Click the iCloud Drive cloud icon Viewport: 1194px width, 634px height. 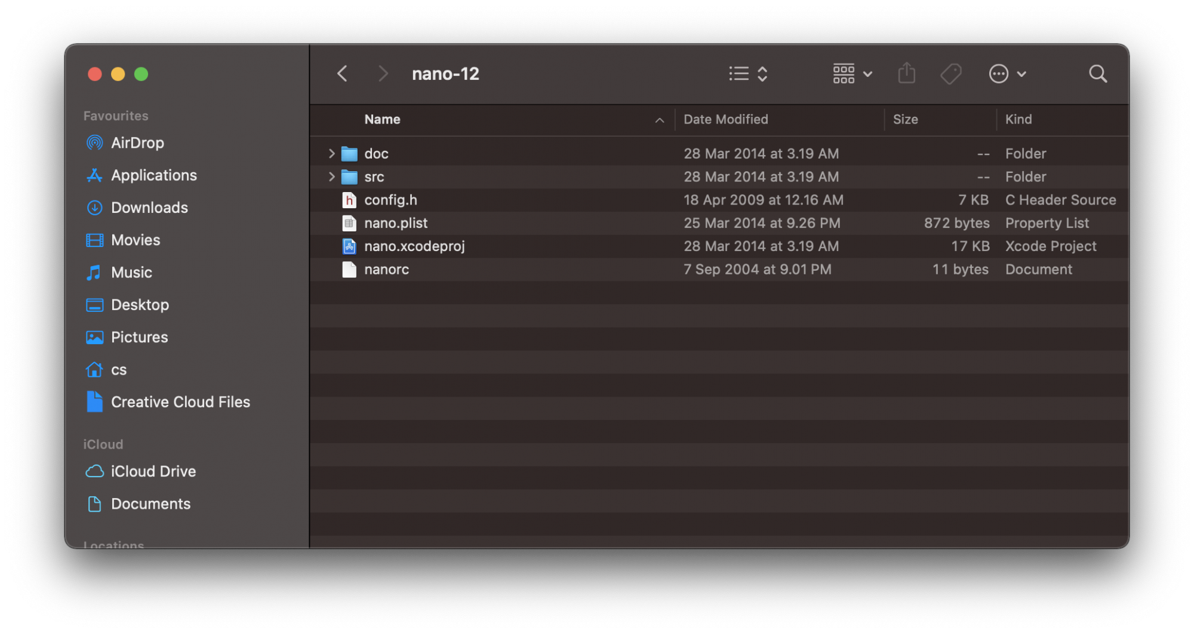(x=94, y=471)
